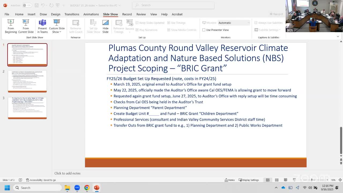Expand the Custom Slide Show dropdown
This screenshot has width=343, height=193.
tap(57, 26)
